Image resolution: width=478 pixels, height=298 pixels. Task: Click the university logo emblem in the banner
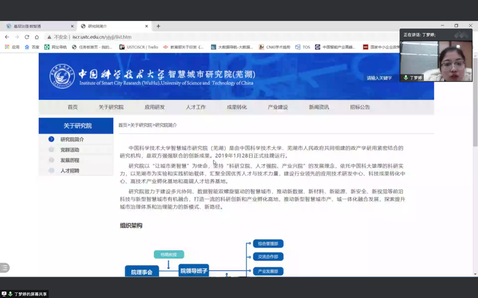point(62,76)
